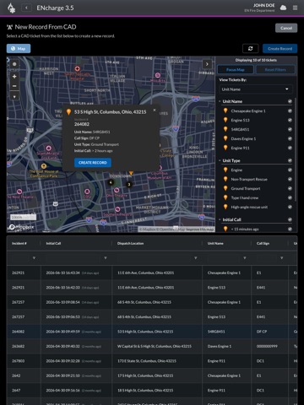This screenshot has height=405, width=304.
Task: Click the COSI map marker
Action: pyautogui.click(x=87, y=192)
